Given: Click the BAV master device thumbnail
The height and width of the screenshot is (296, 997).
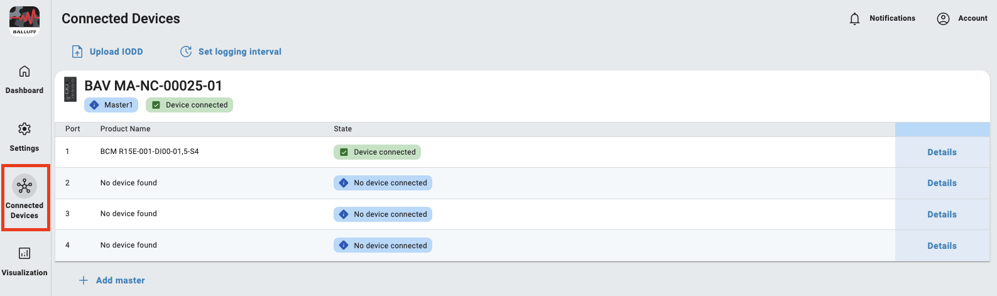Looking at the screenshot, I should 70,89.
